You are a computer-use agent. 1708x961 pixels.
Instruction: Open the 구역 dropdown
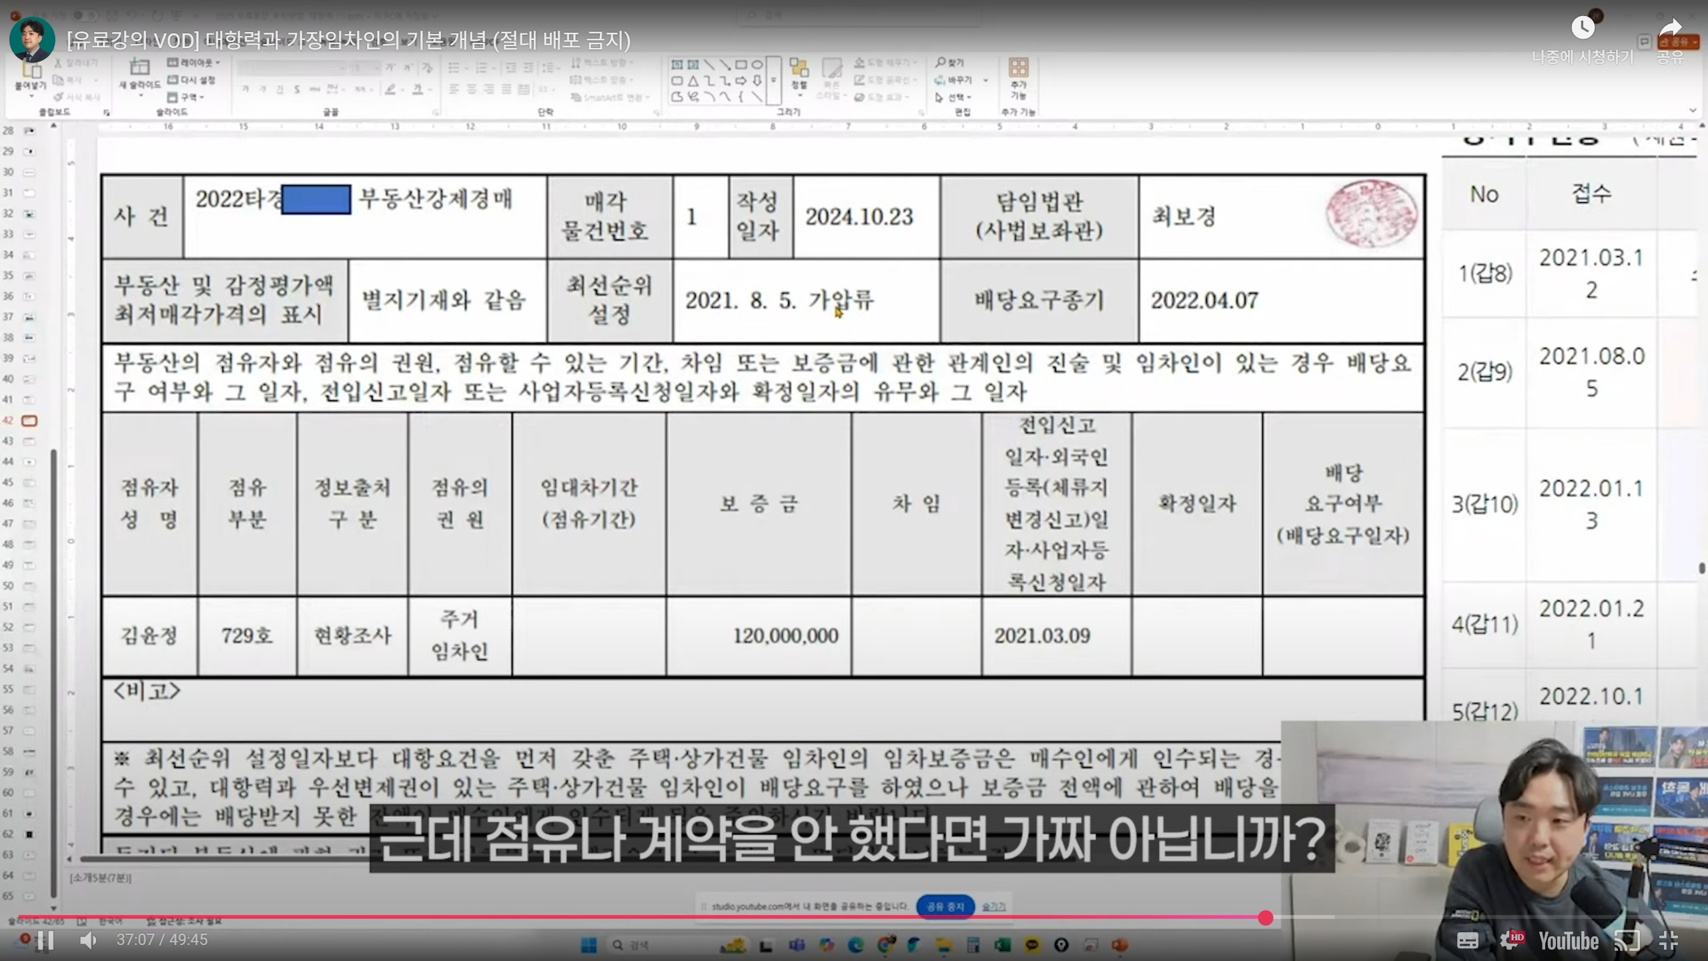point(186,97)
